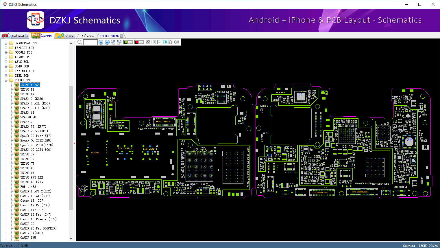
Task: Select SPARK 2 (KA70) in the tree
Action: [32, 99]
